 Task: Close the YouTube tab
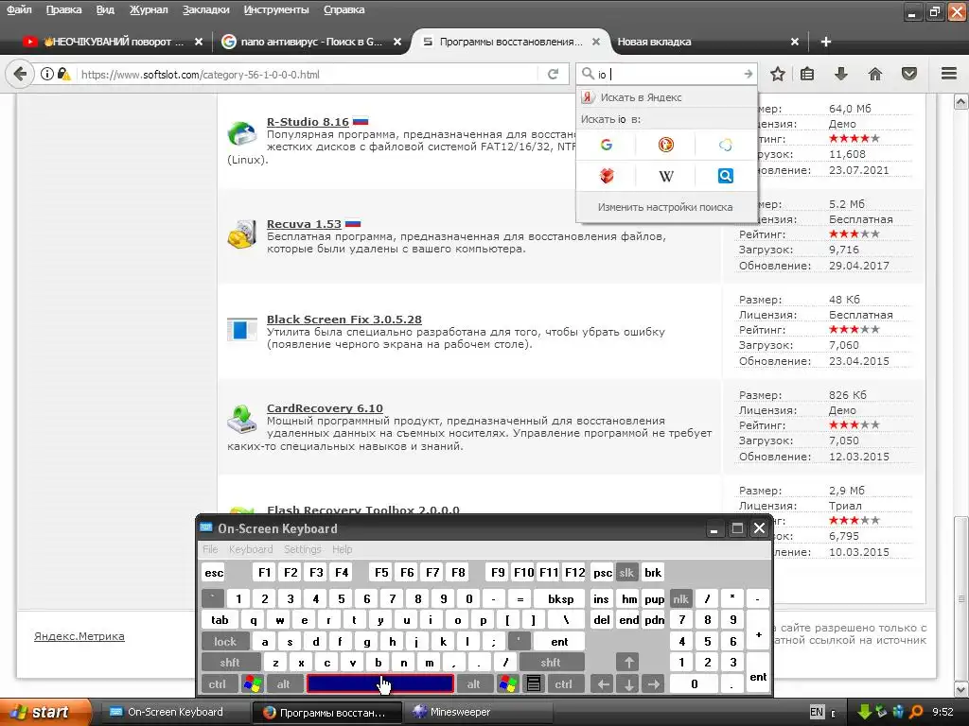point(199,42)
